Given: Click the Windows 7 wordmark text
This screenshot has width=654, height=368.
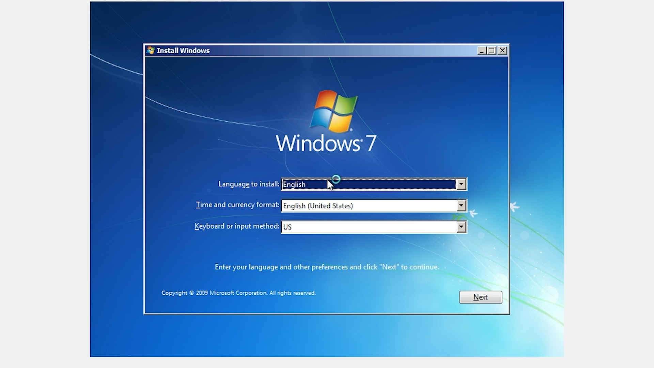Looking at the screenshot, I should pos(326,142).
